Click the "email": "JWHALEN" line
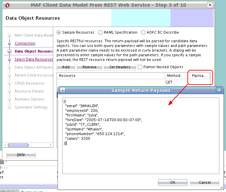Image resolution: width=226 pixels, height=192 pixels. click(x=82, y=106)
